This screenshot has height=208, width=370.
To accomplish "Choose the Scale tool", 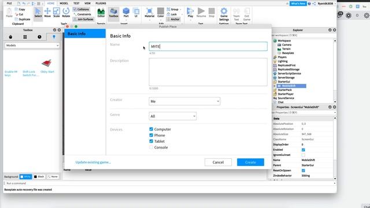I will 57,13.
